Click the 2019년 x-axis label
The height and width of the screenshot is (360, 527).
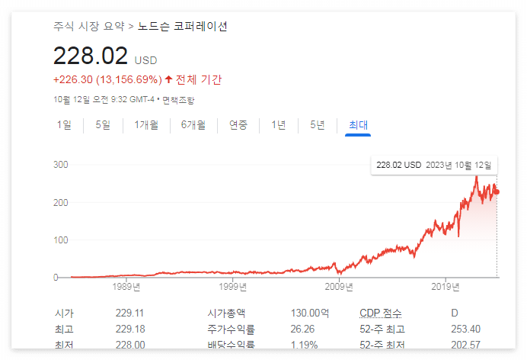[446, 287]
